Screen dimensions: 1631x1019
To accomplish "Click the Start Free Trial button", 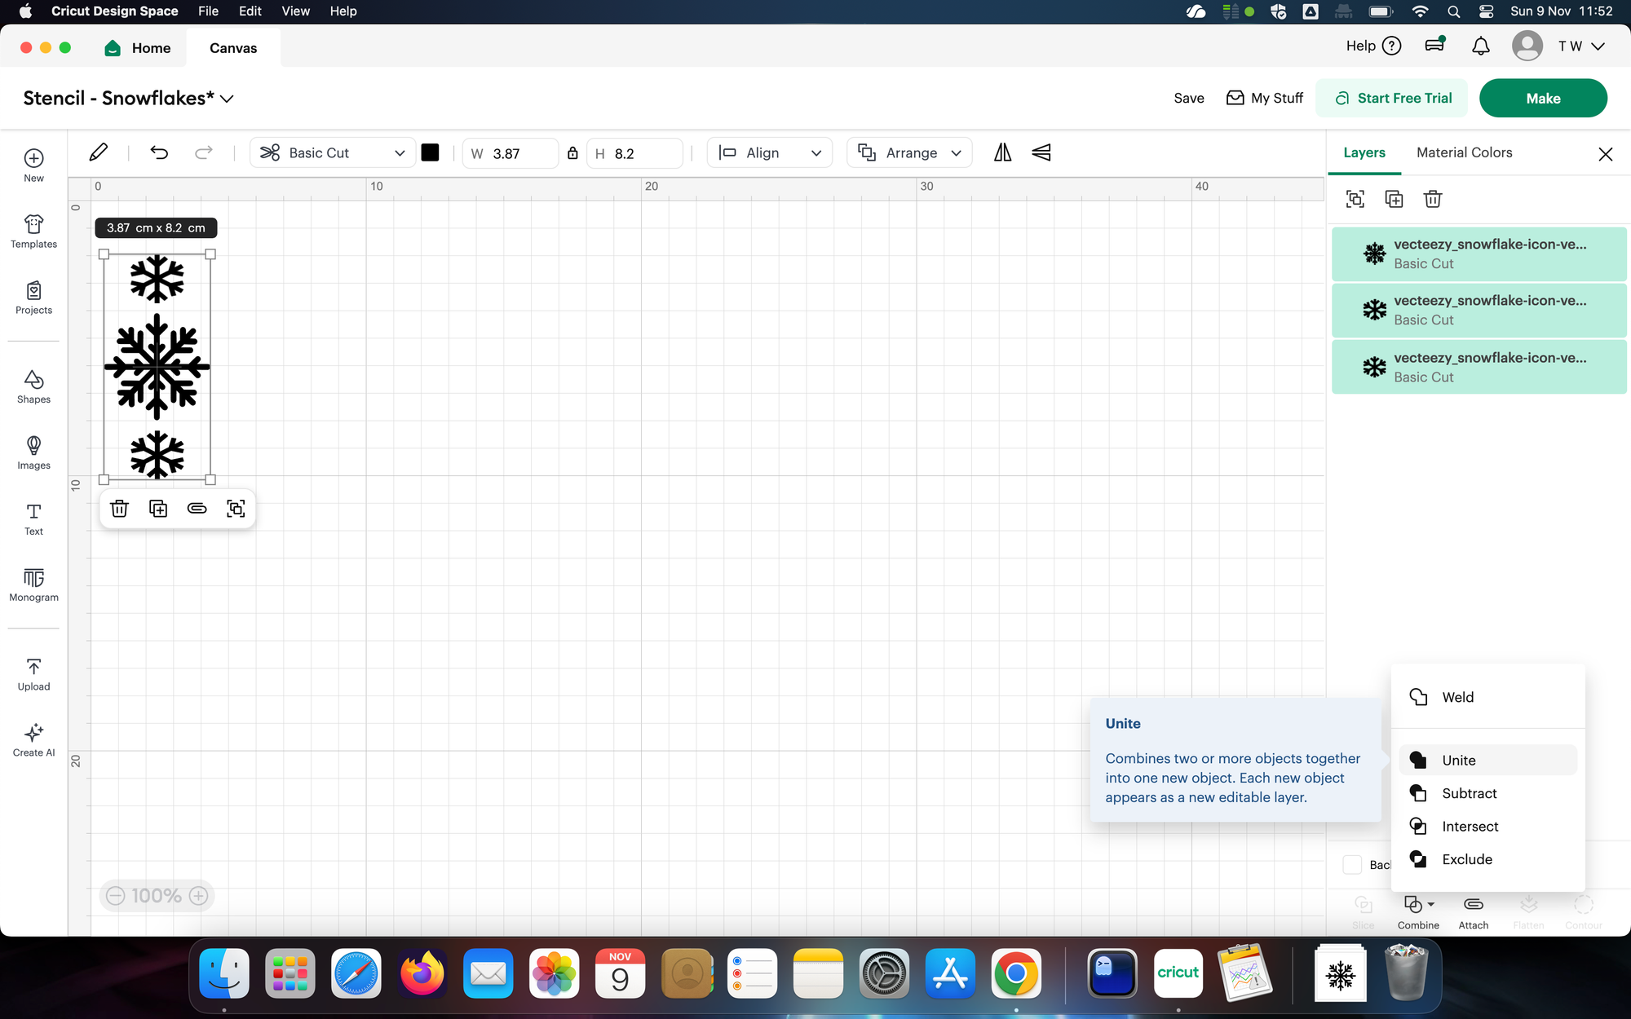I will tap(1392, 98).
